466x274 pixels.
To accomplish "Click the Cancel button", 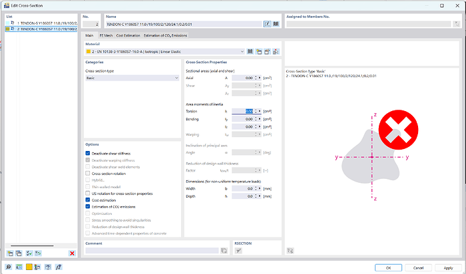I will [418, 268].
